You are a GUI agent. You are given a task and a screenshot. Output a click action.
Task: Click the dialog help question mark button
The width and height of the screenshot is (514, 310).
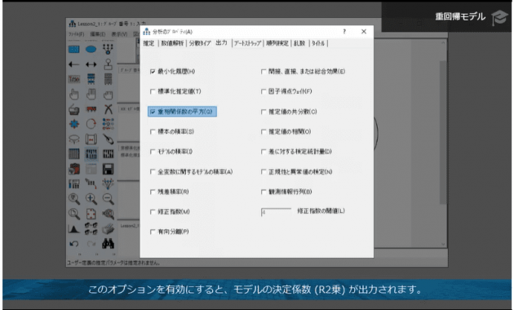coord(344,32)
